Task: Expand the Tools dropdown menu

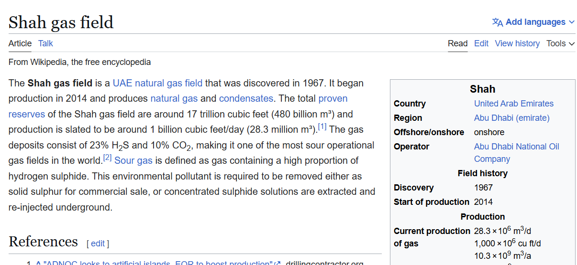Action: [x=561, y=43]
